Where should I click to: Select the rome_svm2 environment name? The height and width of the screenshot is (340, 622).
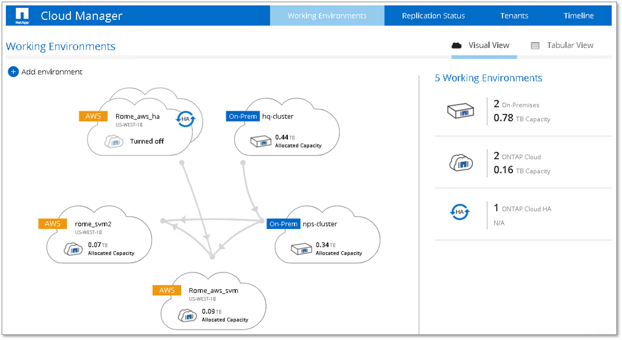pyautogui.click(x=93, y=224)
